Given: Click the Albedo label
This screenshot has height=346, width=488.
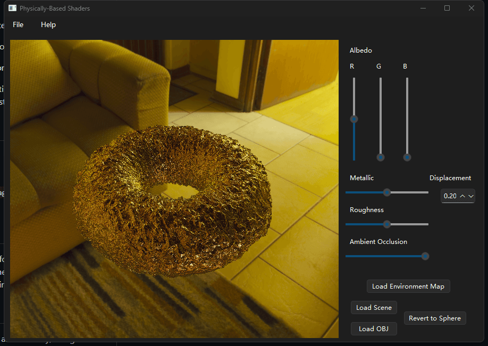Looking at the screenshot, I should (x=361, y=50).
